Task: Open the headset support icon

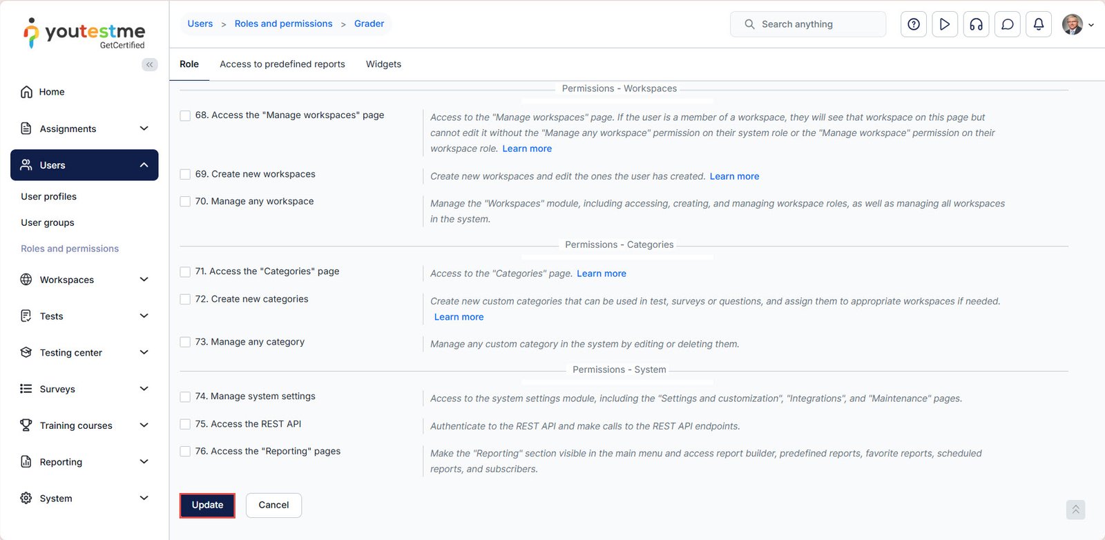Action: (x=976, y=24)
